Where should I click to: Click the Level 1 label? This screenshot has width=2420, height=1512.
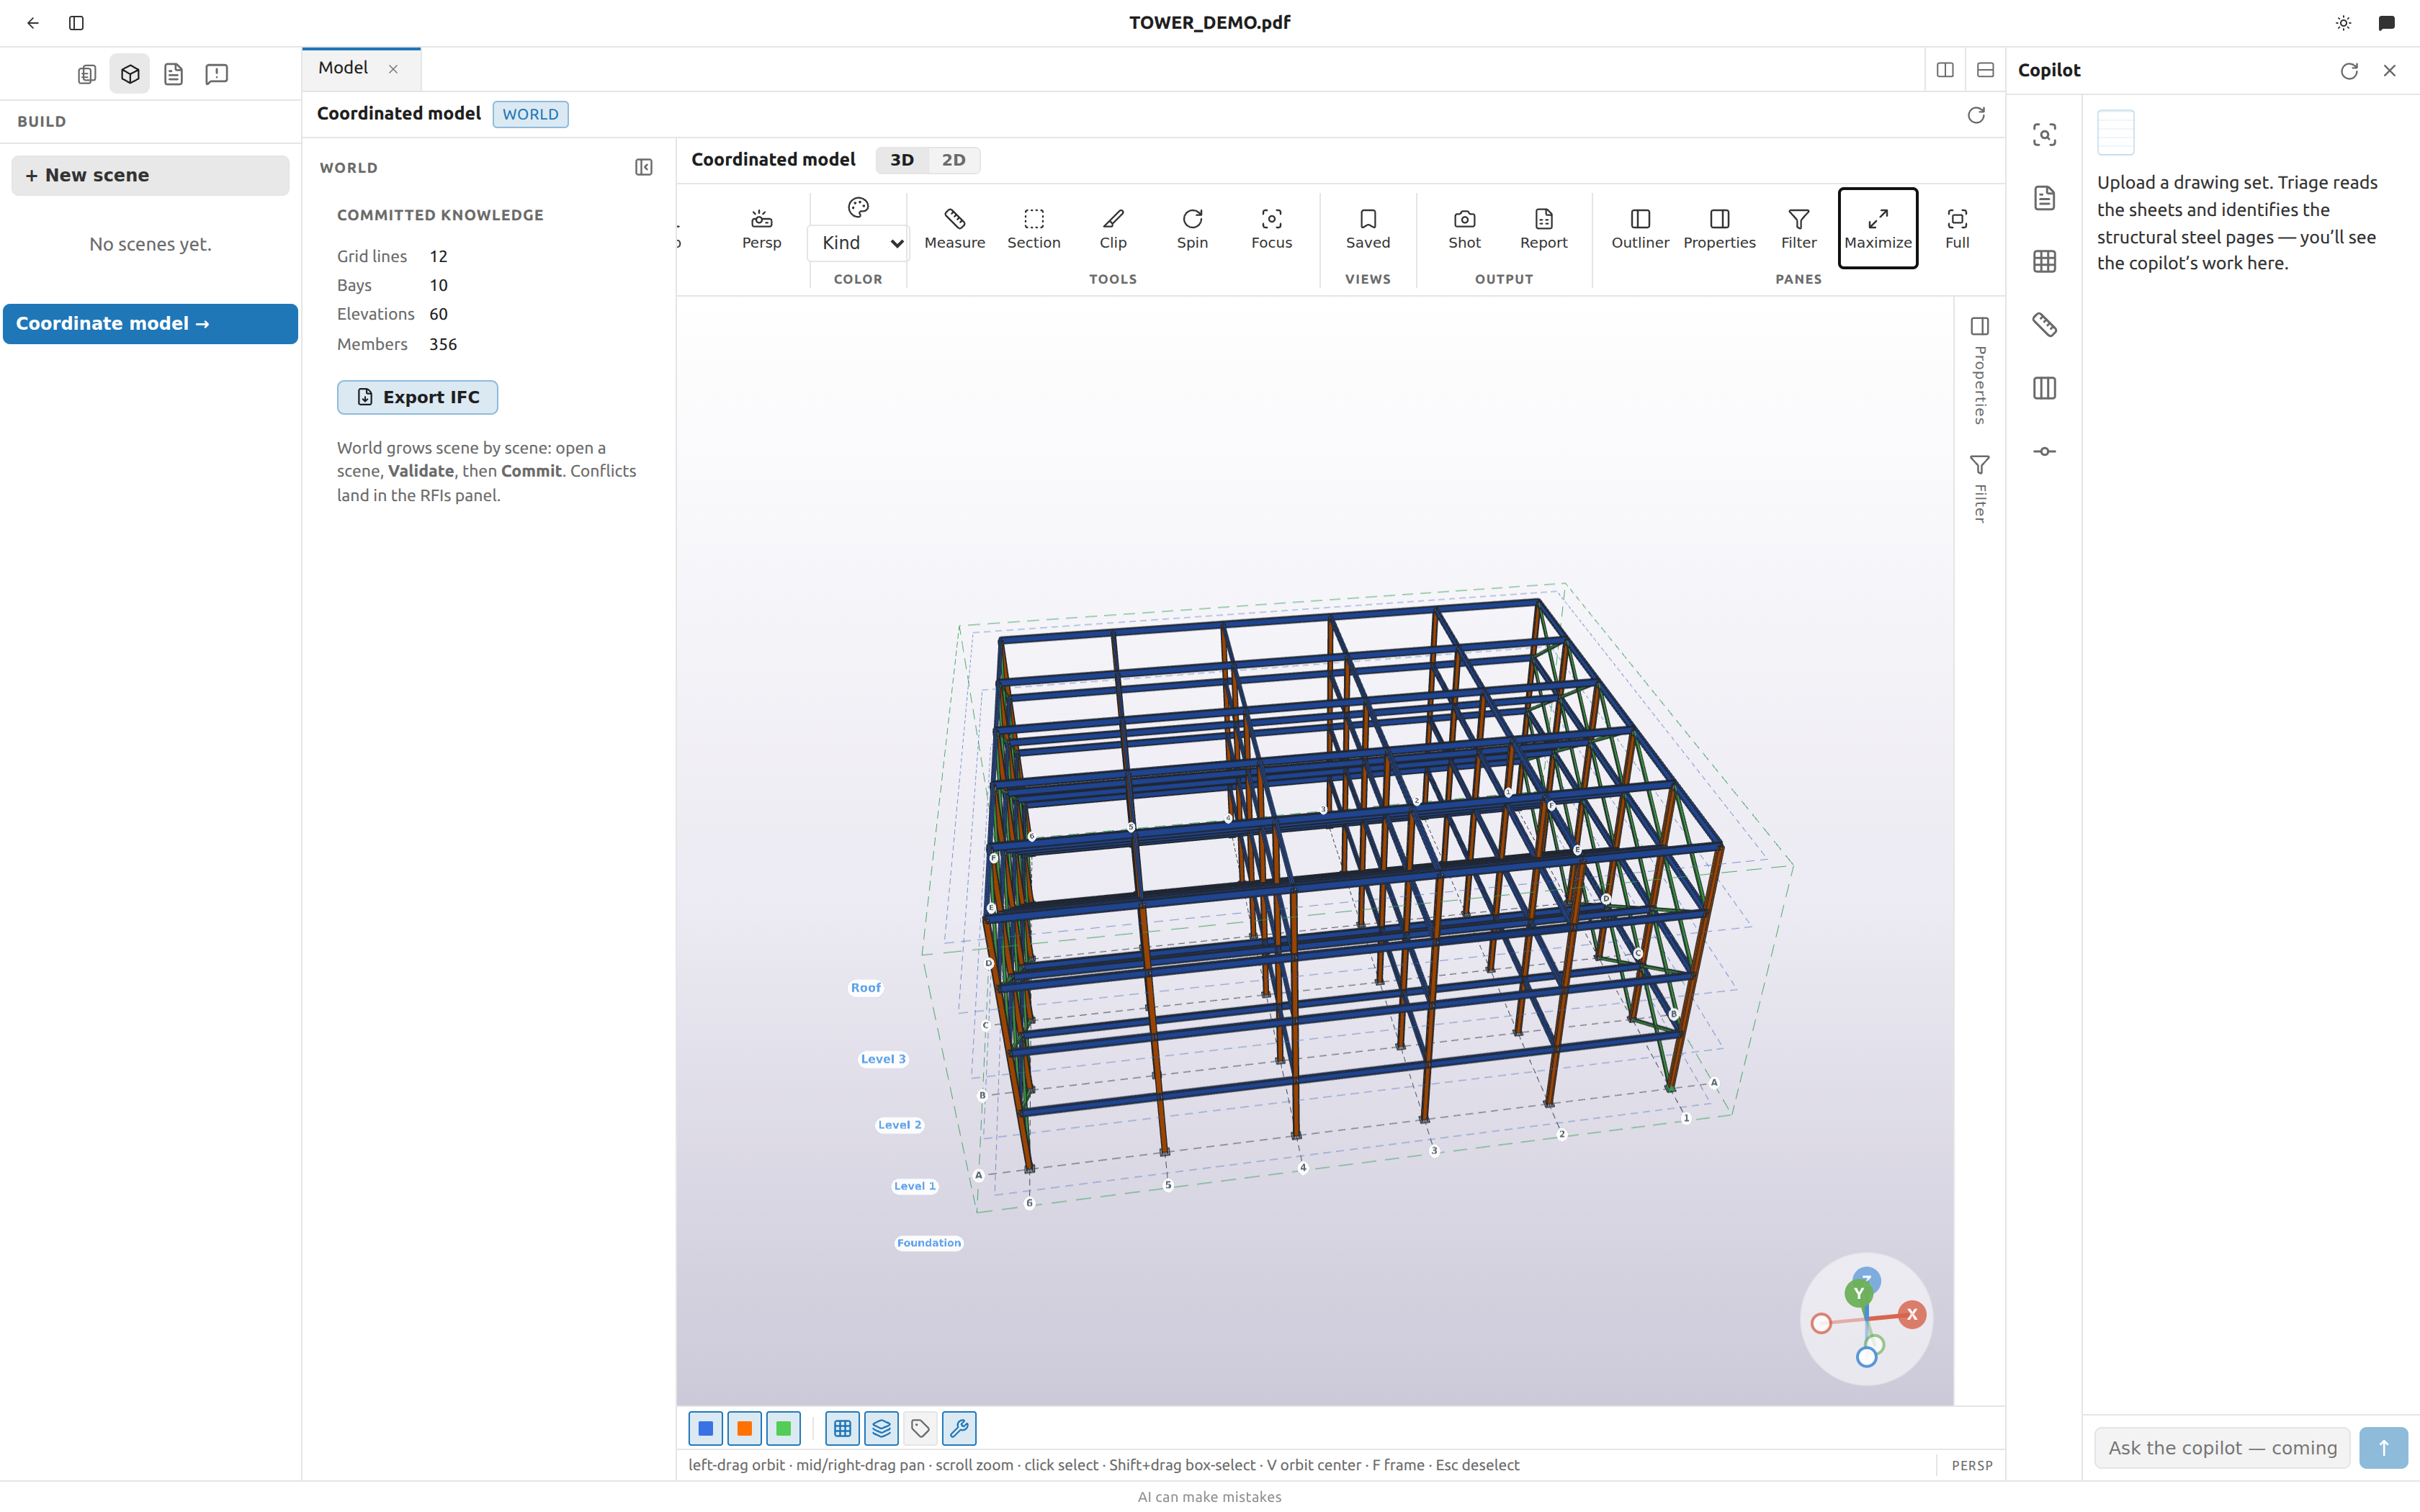tap(914, 1186)
